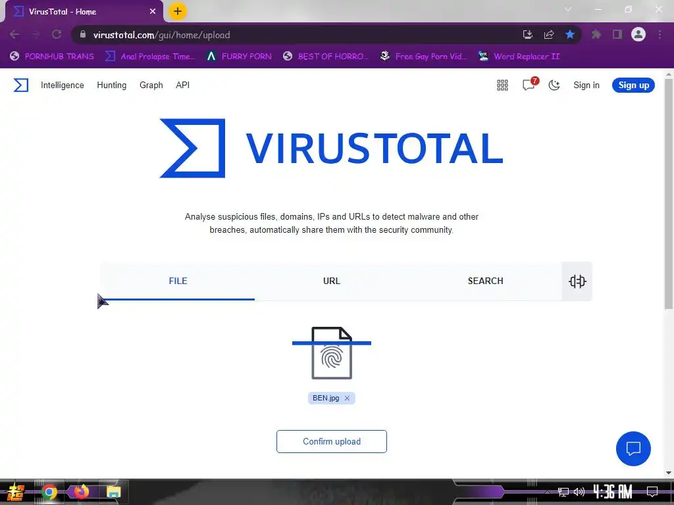
Task: Open the Graph menu item
Action: (151, 85)
